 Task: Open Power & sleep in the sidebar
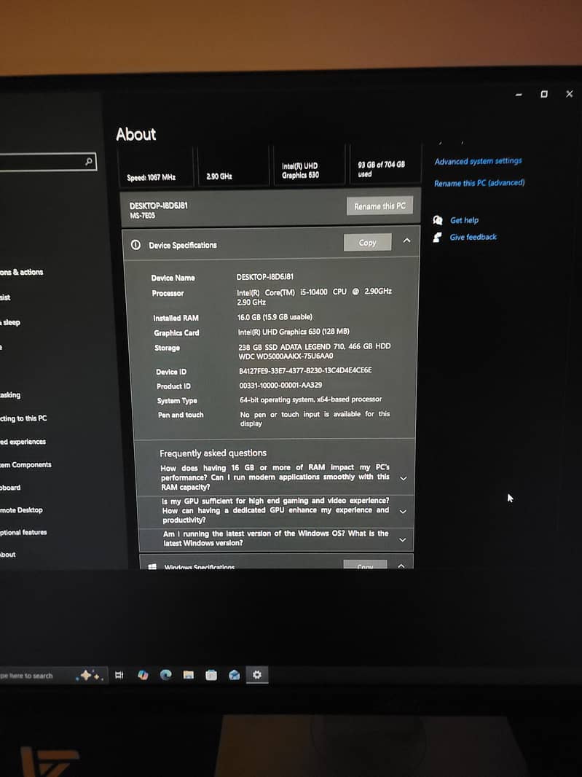[x=10, y=323]
